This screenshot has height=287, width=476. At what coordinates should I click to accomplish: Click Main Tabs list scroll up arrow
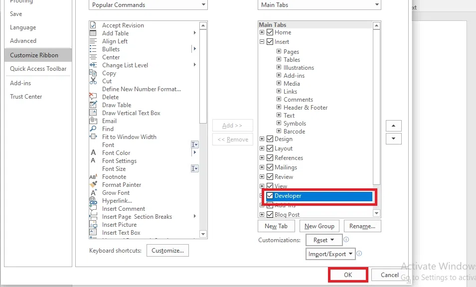[376, 25]
